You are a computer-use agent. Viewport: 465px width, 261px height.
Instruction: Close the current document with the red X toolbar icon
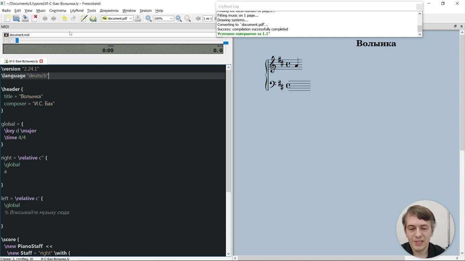pos(35,18)
